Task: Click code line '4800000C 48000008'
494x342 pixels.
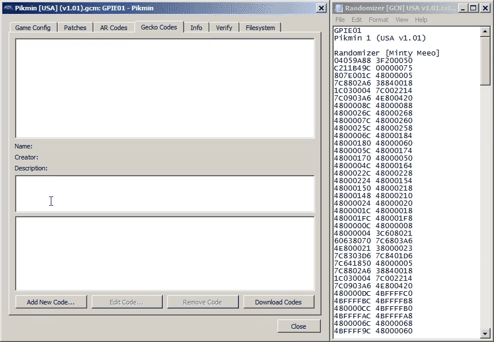Action: pos(373,226)
